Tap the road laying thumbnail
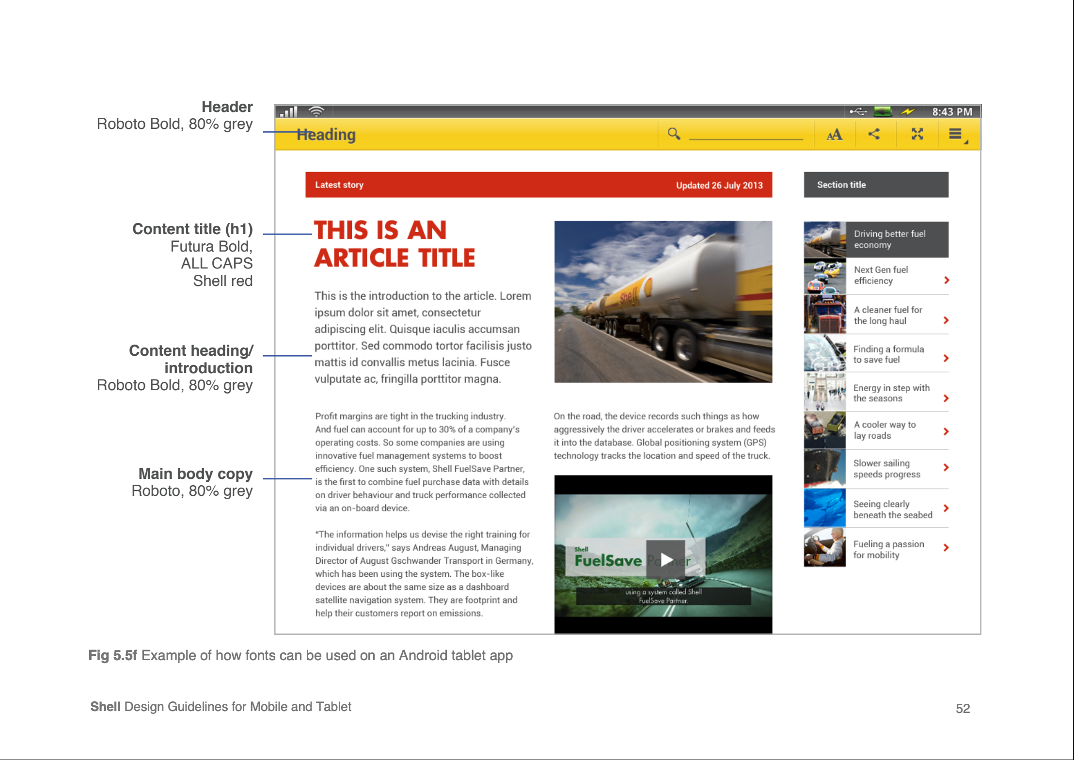Image resolution: width=1074 pixels, height=760 pixels. click(x=825, y=430)
